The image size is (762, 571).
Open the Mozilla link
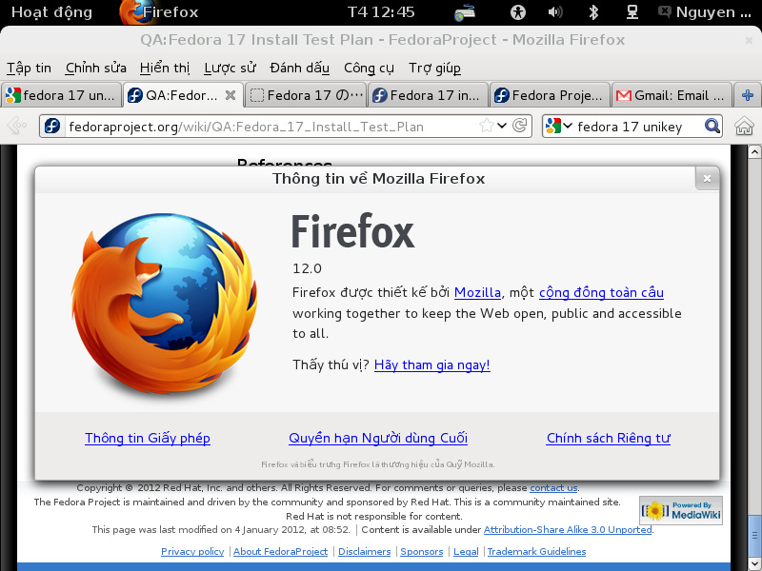click(x=477, y=292)
